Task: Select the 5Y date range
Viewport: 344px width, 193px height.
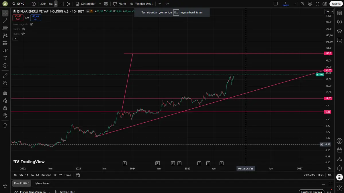Action: click(x=60, y=175)
